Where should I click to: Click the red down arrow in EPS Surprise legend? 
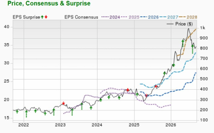(46, 17)
